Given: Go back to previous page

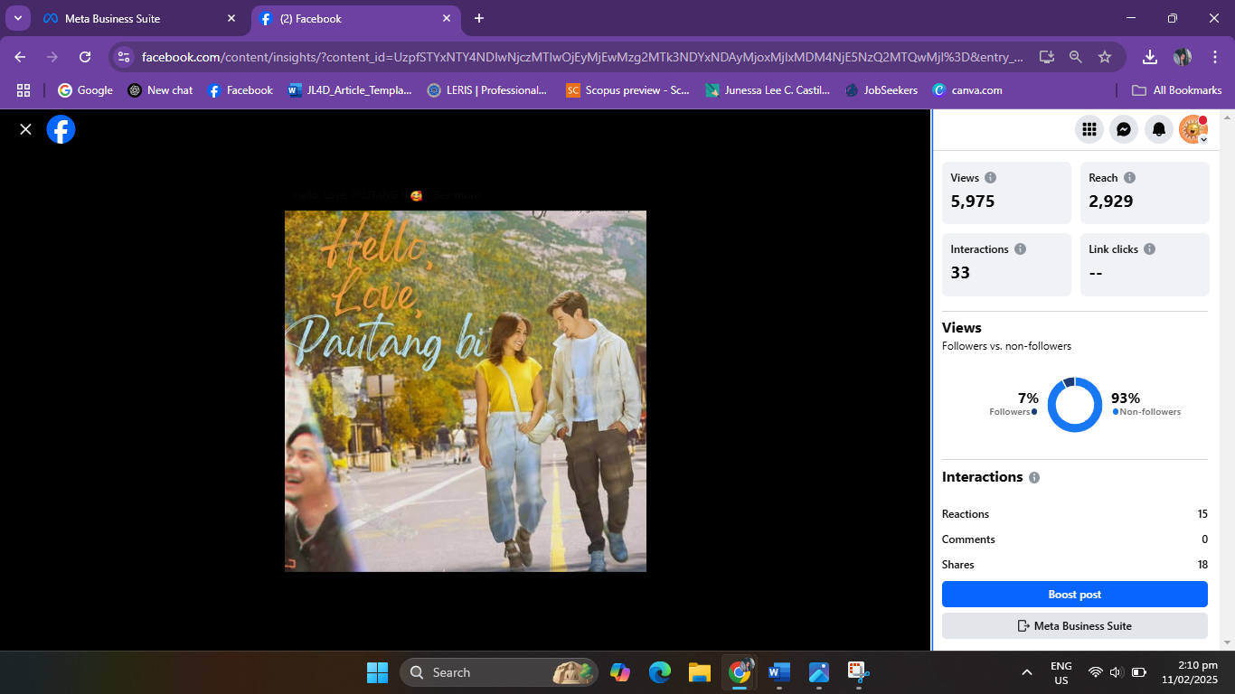Looking at the screenshot, I should pos(20,57).
